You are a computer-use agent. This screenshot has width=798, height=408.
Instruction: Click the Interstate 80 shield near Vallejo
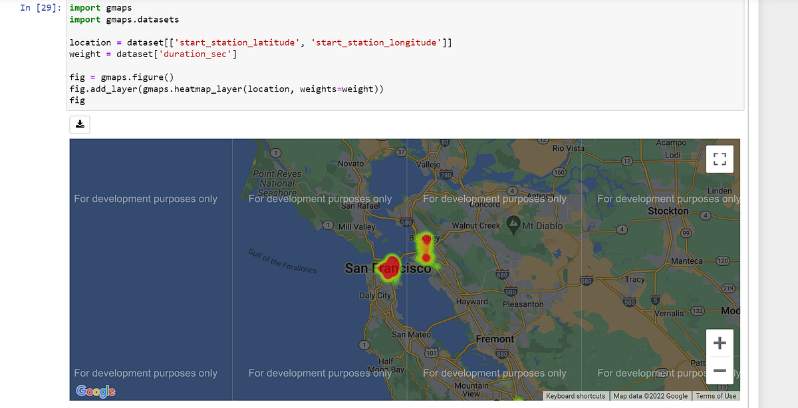(x=445, y=142)
